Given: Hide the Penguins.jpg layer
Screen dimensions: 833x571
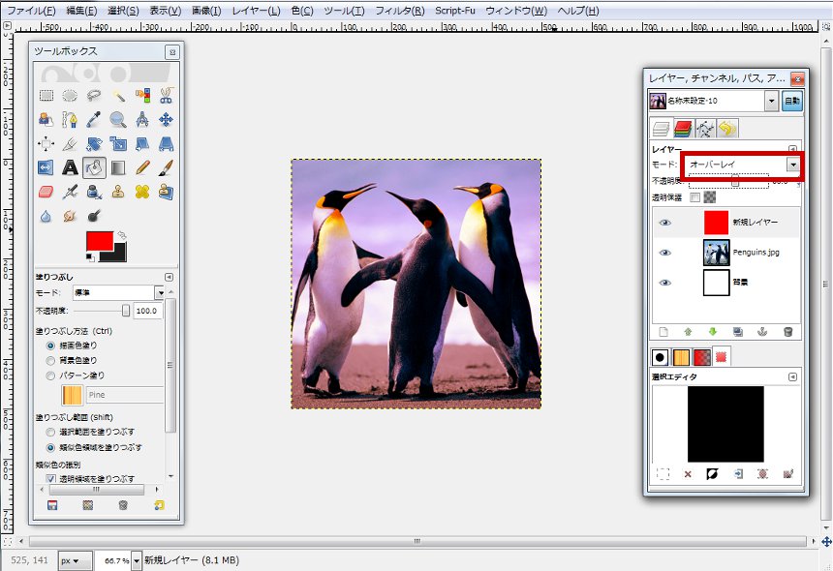Looking at the screenshot, I should [x=664, y=253].
